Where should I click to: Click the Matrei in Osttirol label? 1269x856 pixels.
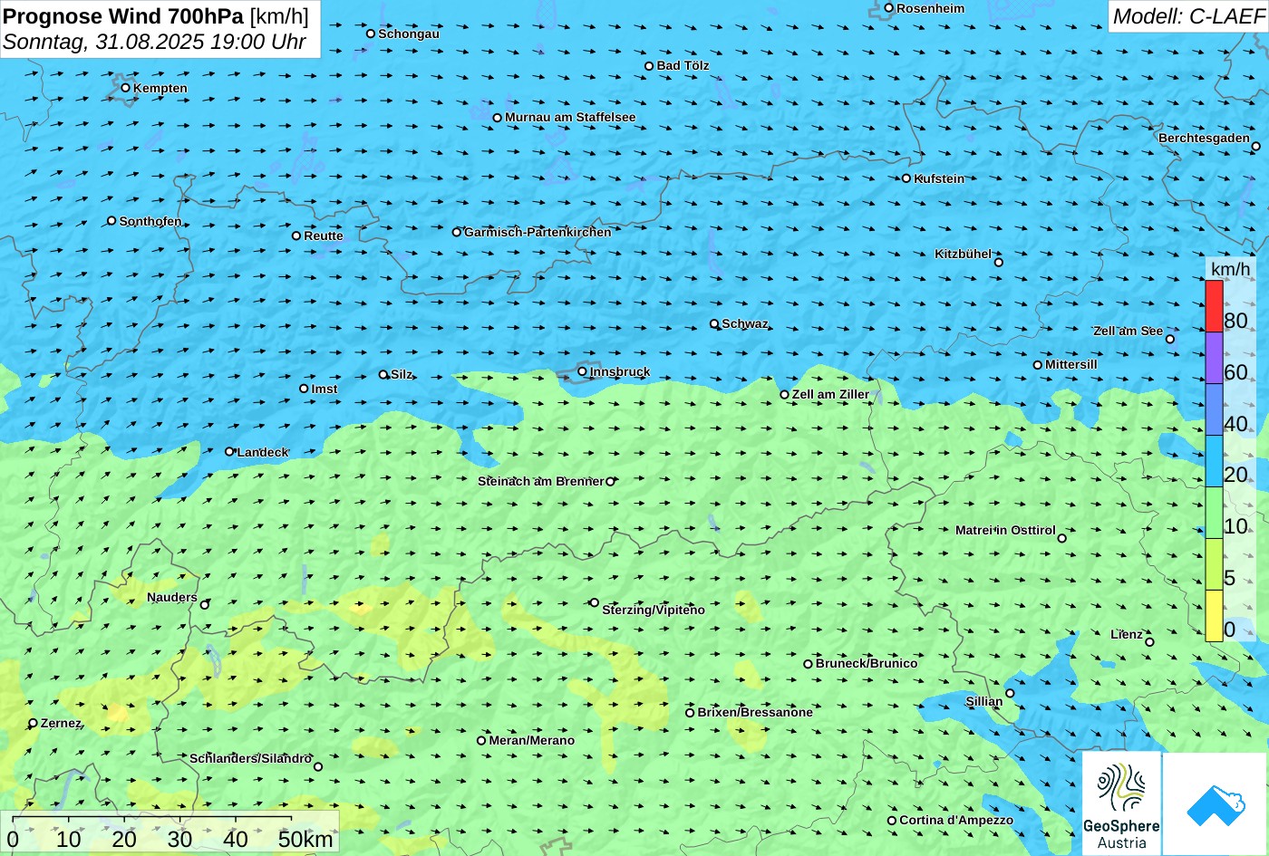[x=1005, y=530]
